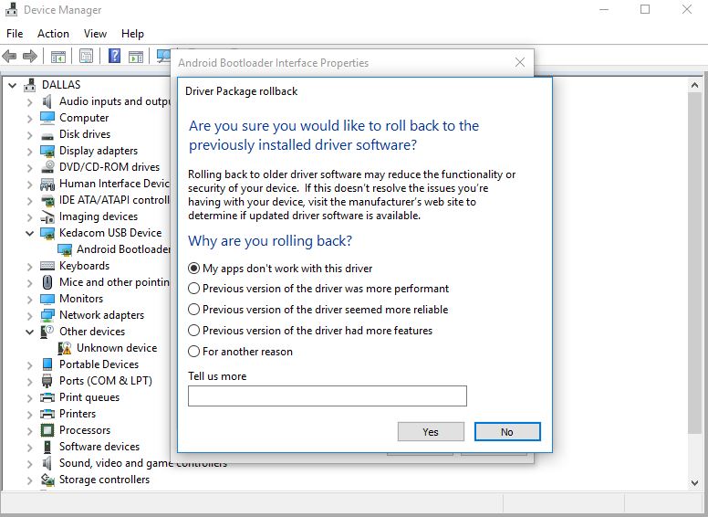708x517 pixels.
Task: Click the Show/Hide Console Tree toolbar icon
Action: [x=58, y=57]
